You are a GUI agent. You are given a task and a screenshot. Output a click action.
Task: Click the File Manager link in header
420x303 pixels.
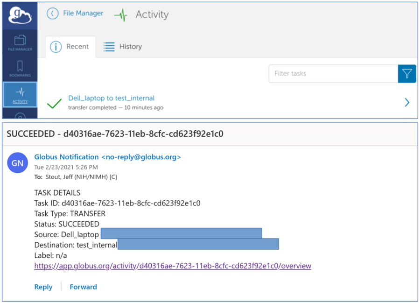coord(83,14)
